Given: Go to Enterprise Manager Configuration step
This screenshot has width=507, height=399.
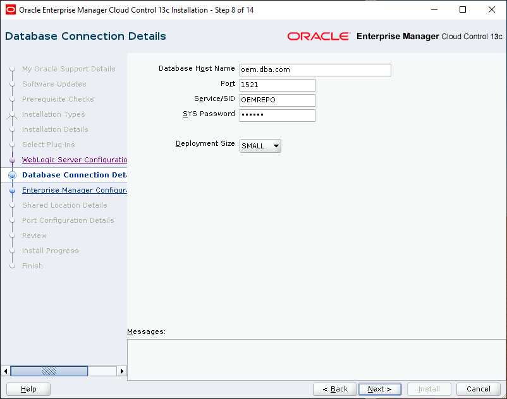Looking at the screenshot, I should point(75,190).
